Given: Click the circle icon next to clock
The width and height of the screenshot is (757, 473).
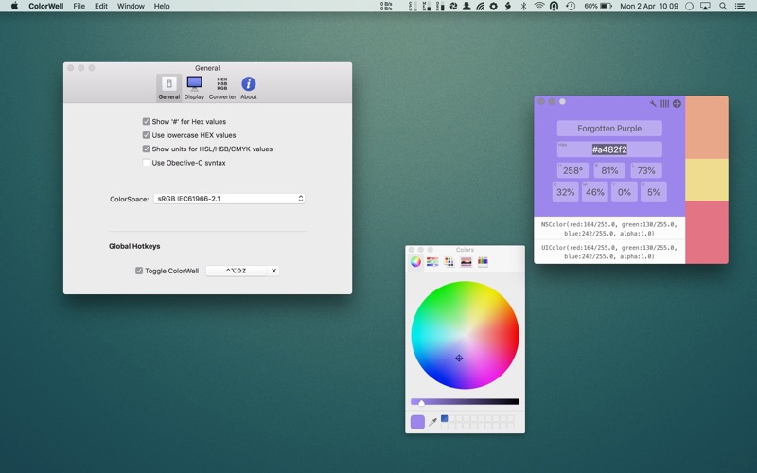Looking at the screenshot, I should [x=690, y=6].
